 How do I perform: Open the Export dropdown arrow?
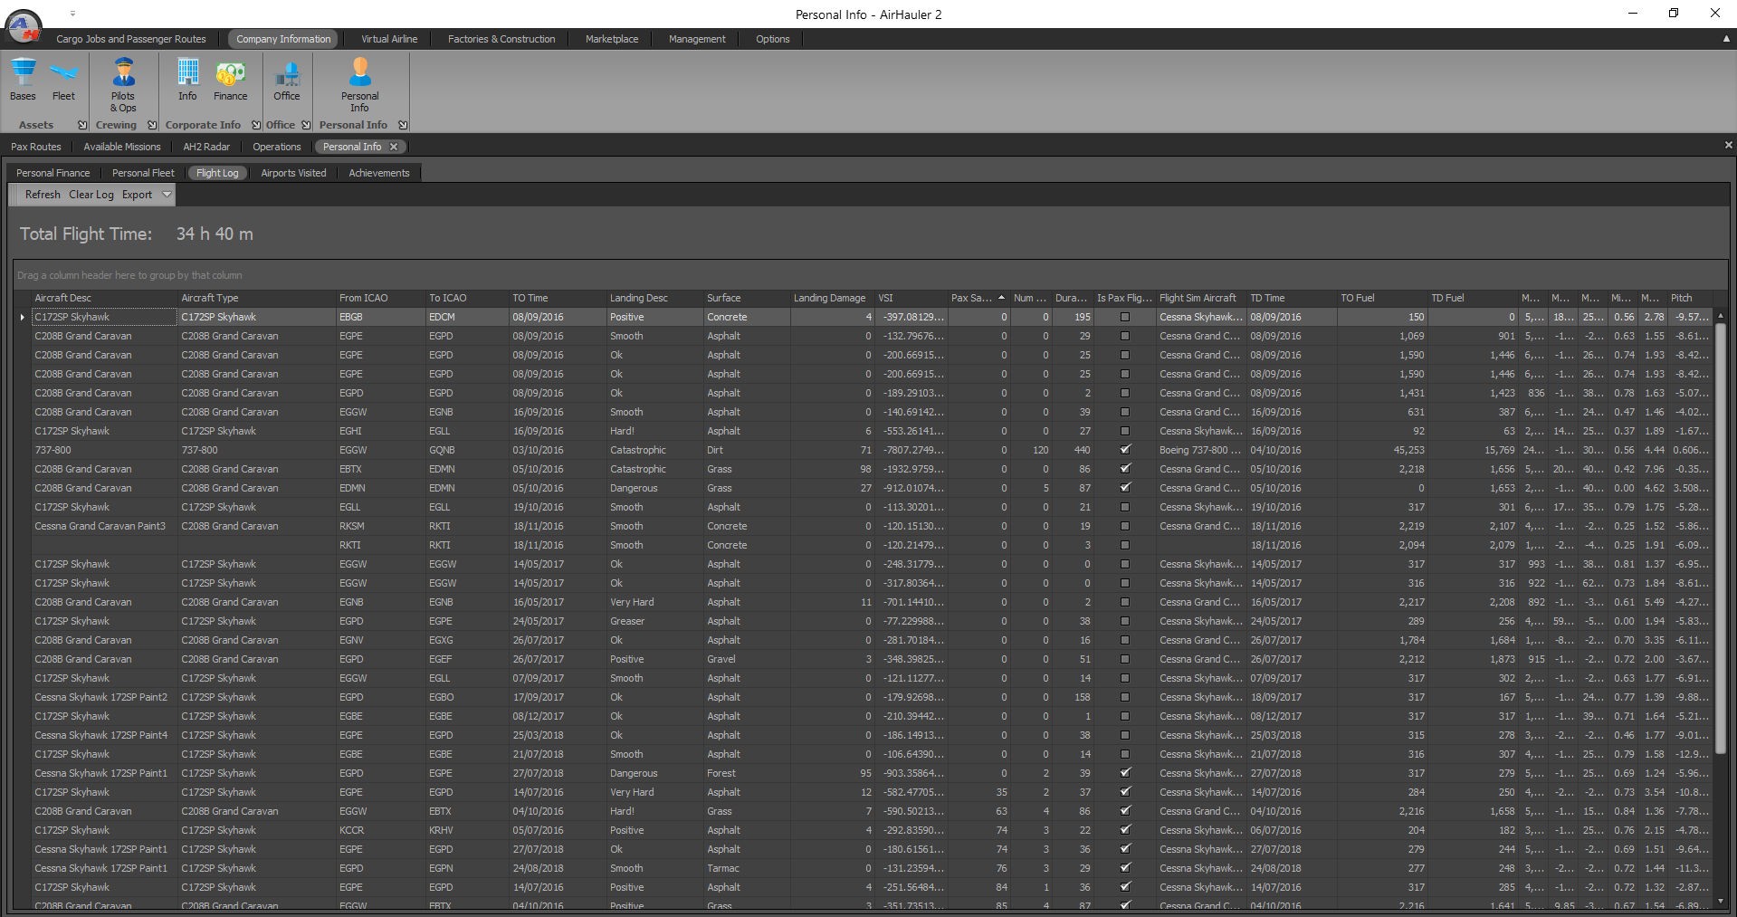click(x=167, y=194)
